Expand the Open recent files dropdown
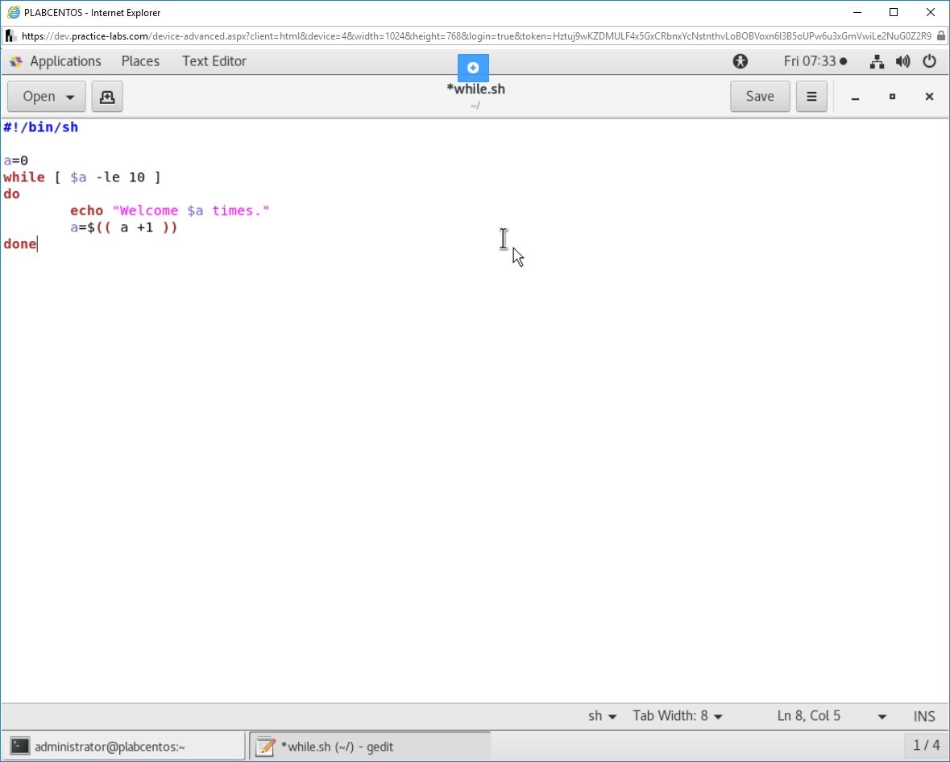Image resolution: width=950 pixels, height=762 pixels. click(x=46, y=97)
